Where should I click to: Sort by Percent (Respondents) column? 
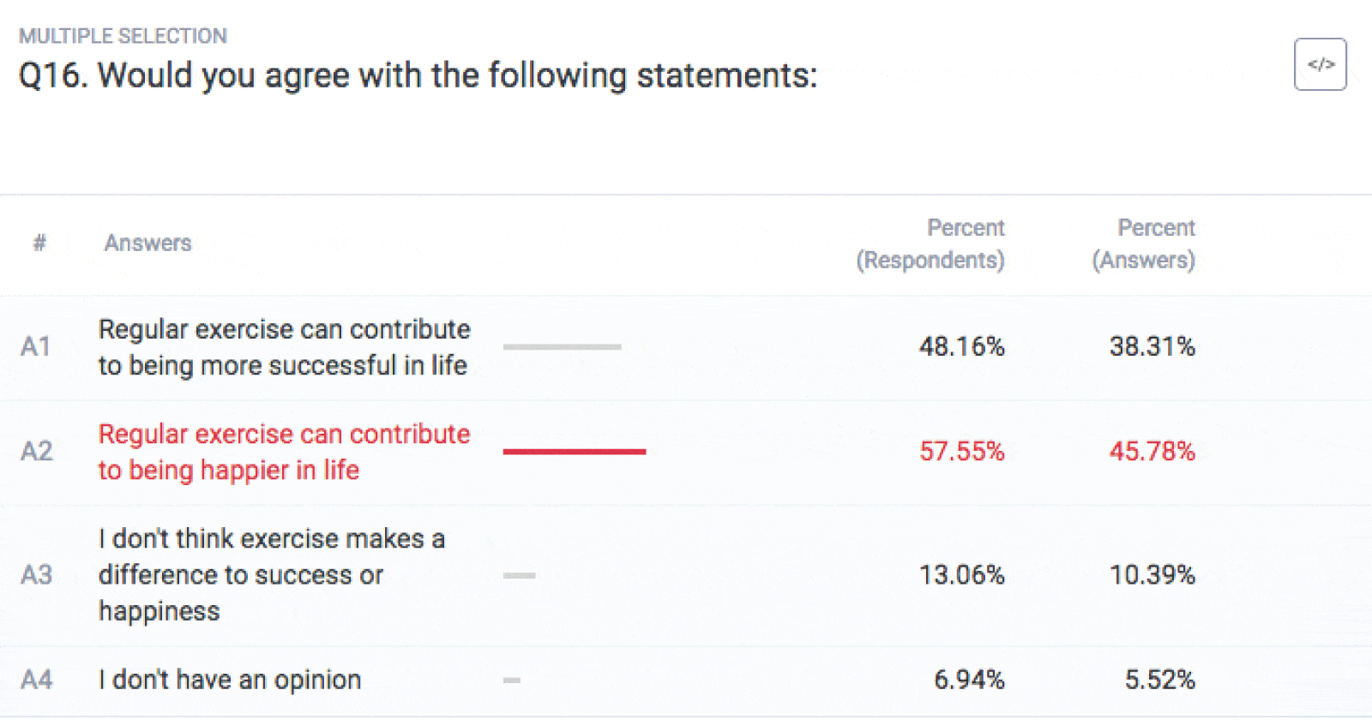[x=930, y=243]
